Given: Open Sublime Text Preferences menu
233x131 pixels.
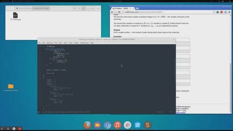Looking at the screenshot, I should click(84, 43).
